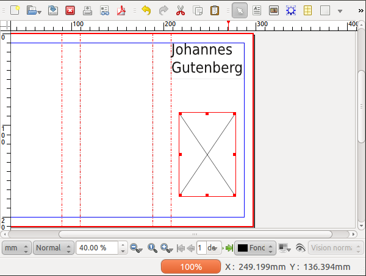
Task: Open the Normal image quality dropdown
Action: [54, 248]
